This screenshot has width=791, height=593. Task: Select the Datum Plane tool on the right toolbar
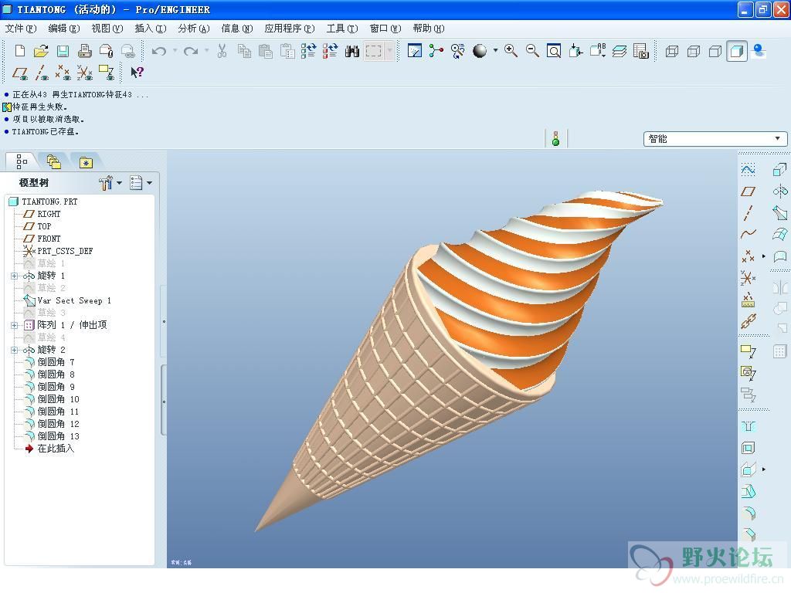click(x=748, y=191)
